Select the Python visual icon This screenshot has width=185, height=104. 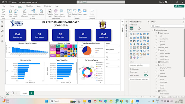point(134,51)
